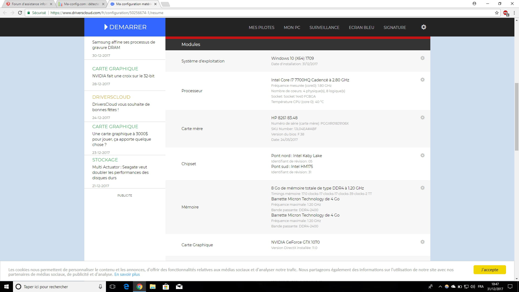Open gear options for Carte mère row

tap(422, 118)
